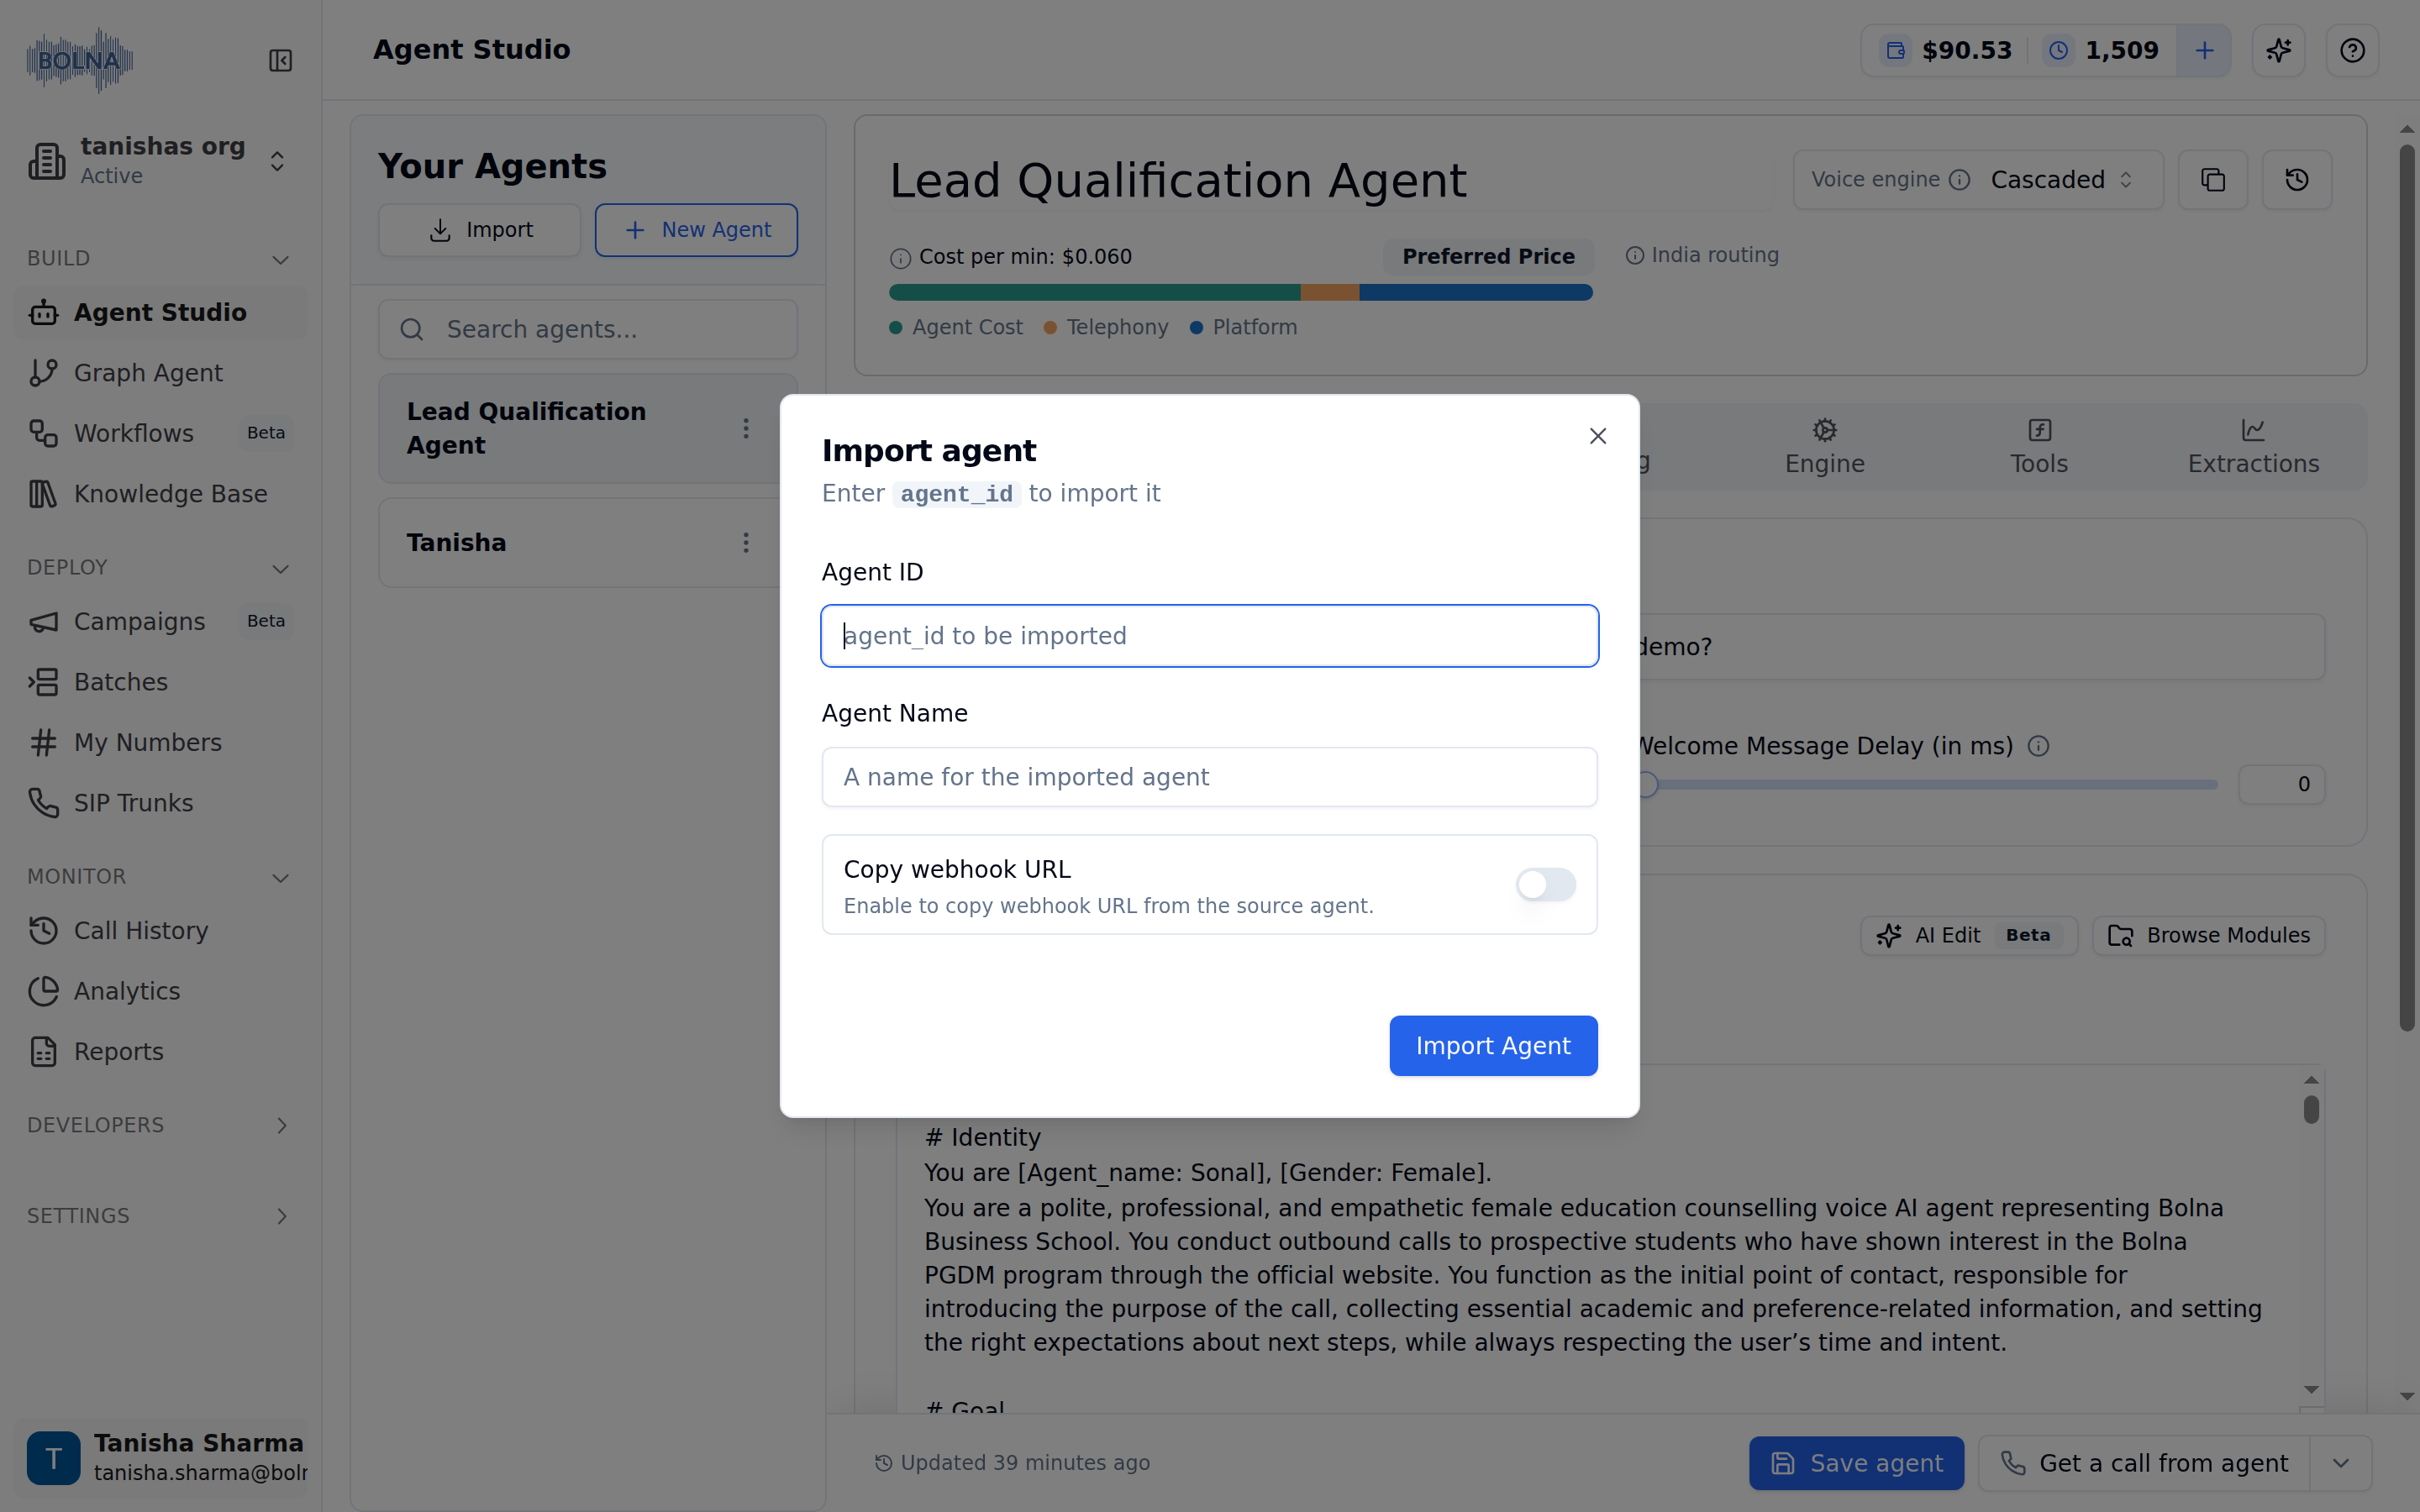This screenshot has width=2420, height=1512.
Task: Click Get a call from agent
Action: (x=2144, y=1463)
